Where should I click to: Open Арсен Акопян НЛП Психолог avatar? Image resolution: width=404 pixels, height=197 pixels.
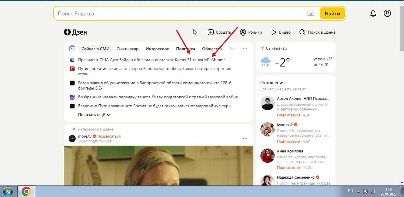click(x=267, y=103)
